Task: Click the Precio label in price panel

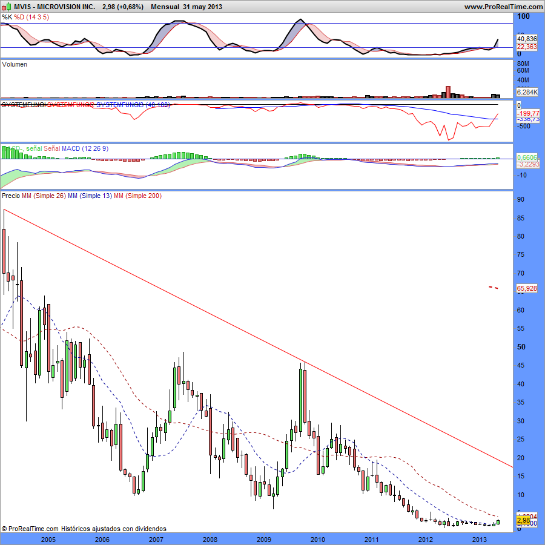Action: 11,196
